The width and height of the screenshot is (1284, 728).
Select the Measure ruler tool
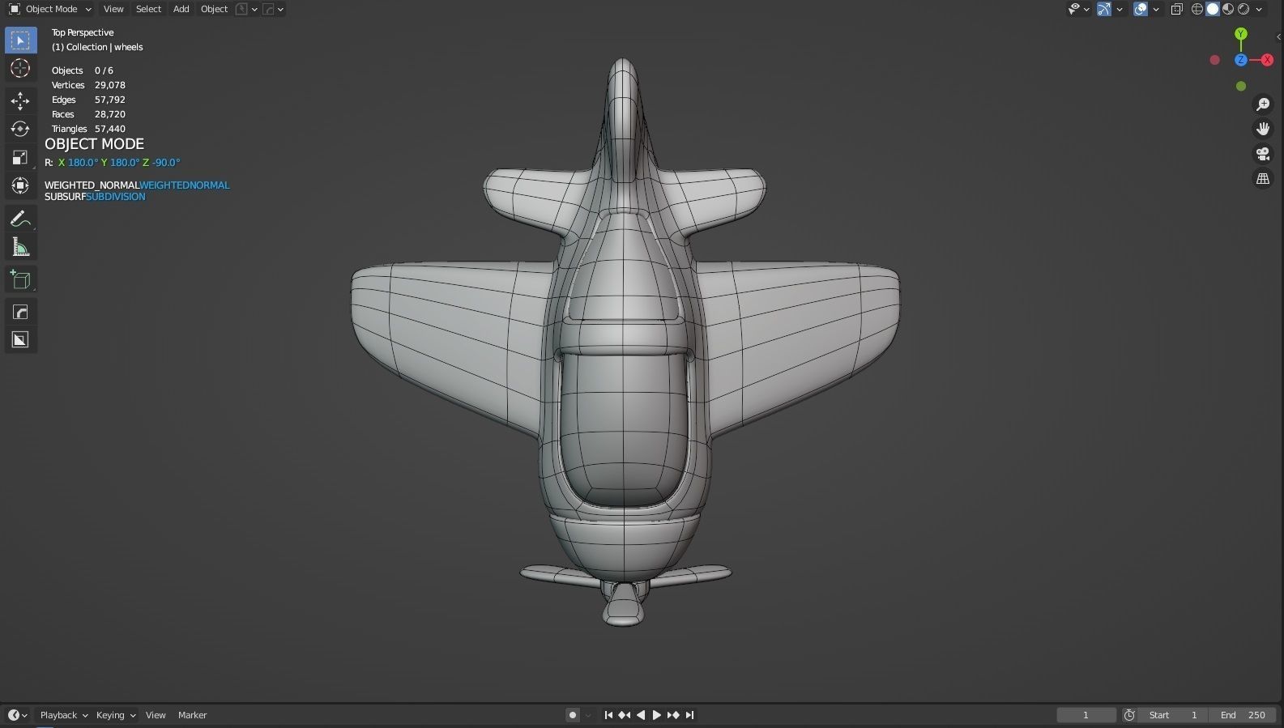[20, 247]
